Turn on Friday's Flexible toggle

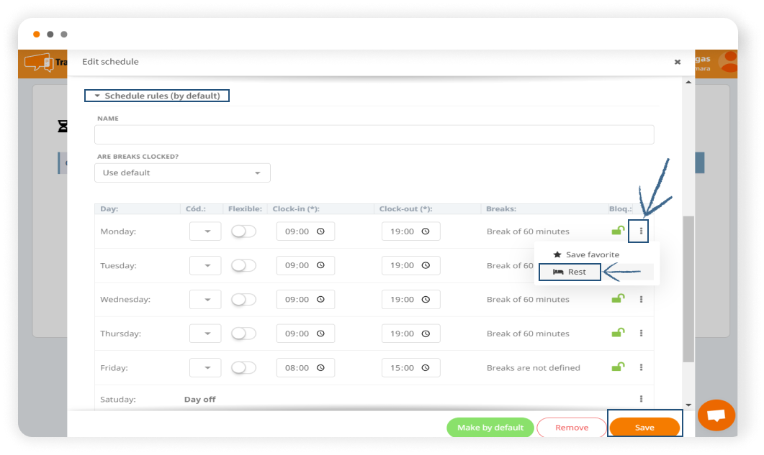click(x=243, y=367)
